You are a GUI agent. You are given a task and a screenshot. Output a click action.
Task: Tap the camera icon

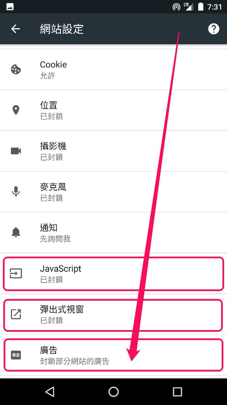coord(16,151)
